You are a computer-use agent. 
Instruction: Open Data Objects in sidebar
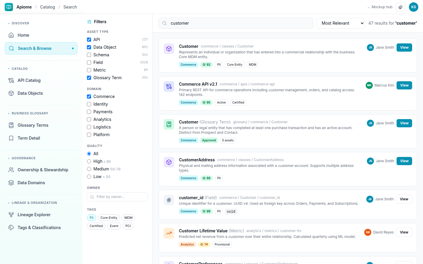tap(41, 93)
